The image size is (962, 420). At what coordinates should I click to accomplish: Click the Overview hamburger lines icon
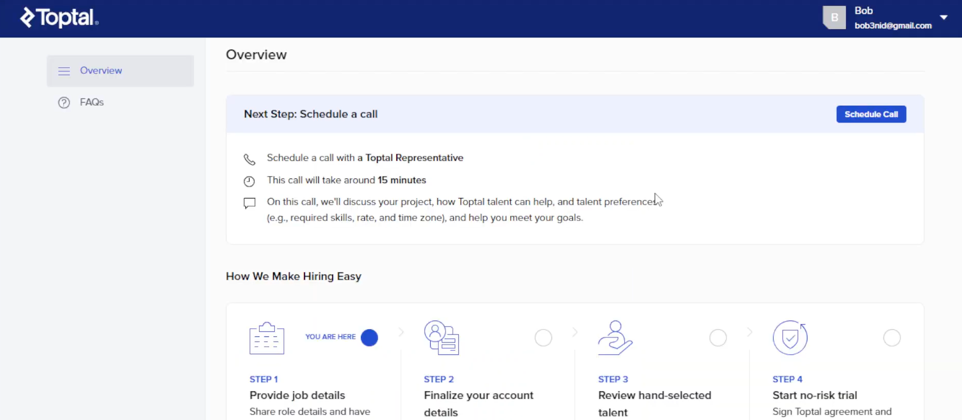click(64, 71)
